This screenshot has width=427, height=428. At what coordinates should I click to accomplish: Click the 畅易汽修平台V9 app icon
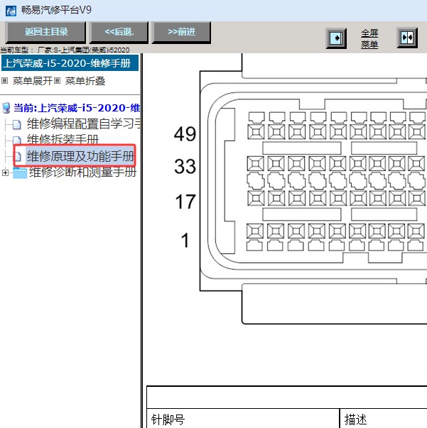coord(11,11)
